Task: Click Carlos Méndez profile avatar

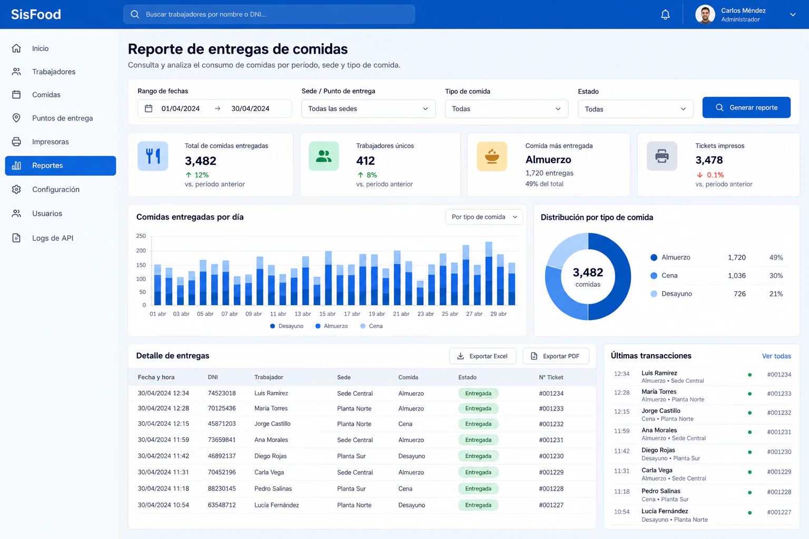Action: pyautogui.click(x=705, y=15)
